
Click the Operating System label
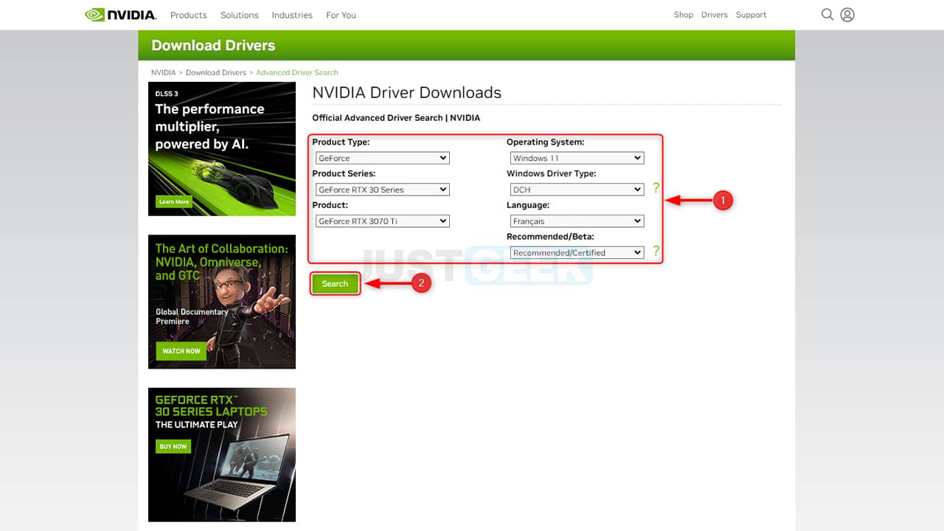pyautogui.click(x=545, y=142)
